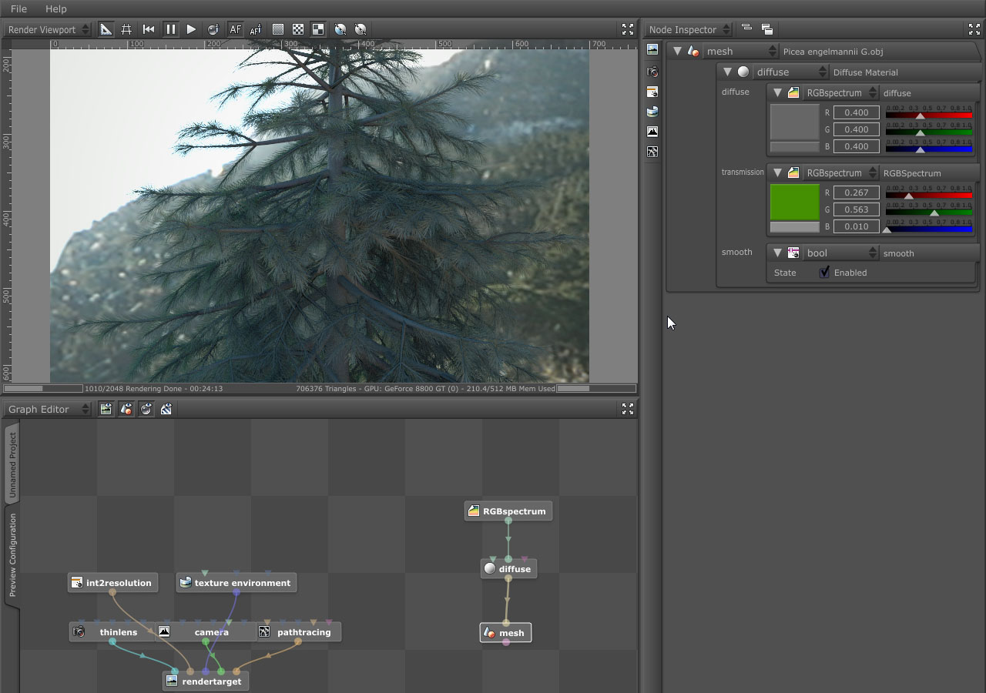Click the diffuse R value input field
The height and width of the screenshot is (693, 986).
(856, 112)
